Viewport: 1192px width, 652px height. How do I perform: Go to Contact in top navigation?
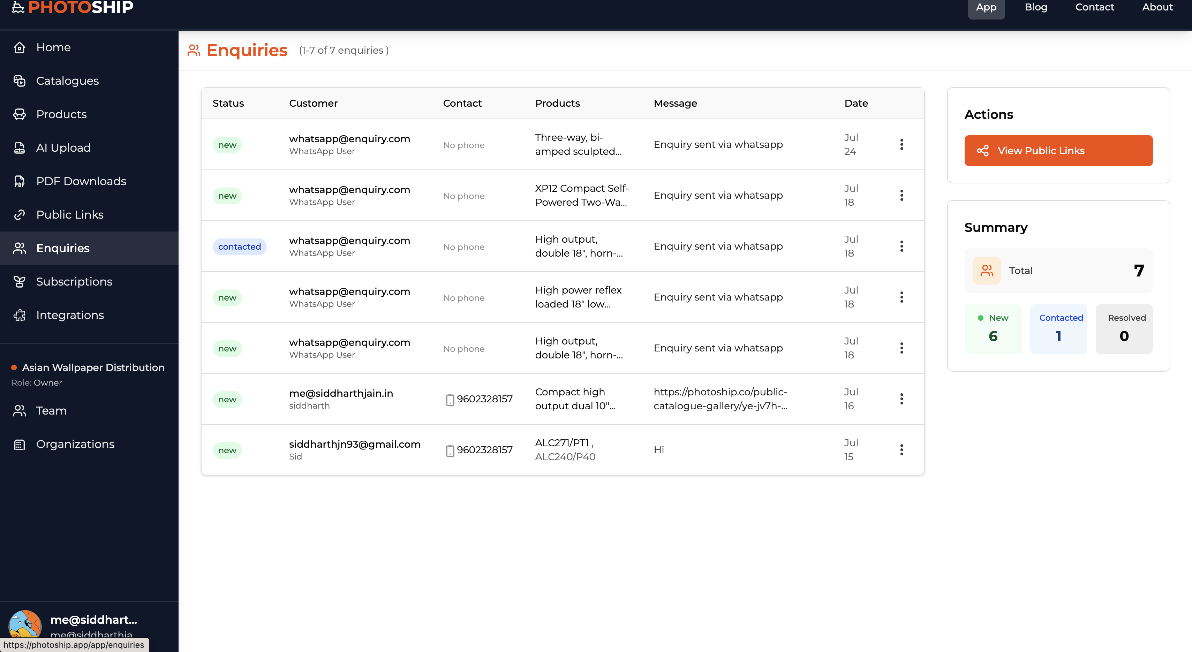click(1094, 7)
